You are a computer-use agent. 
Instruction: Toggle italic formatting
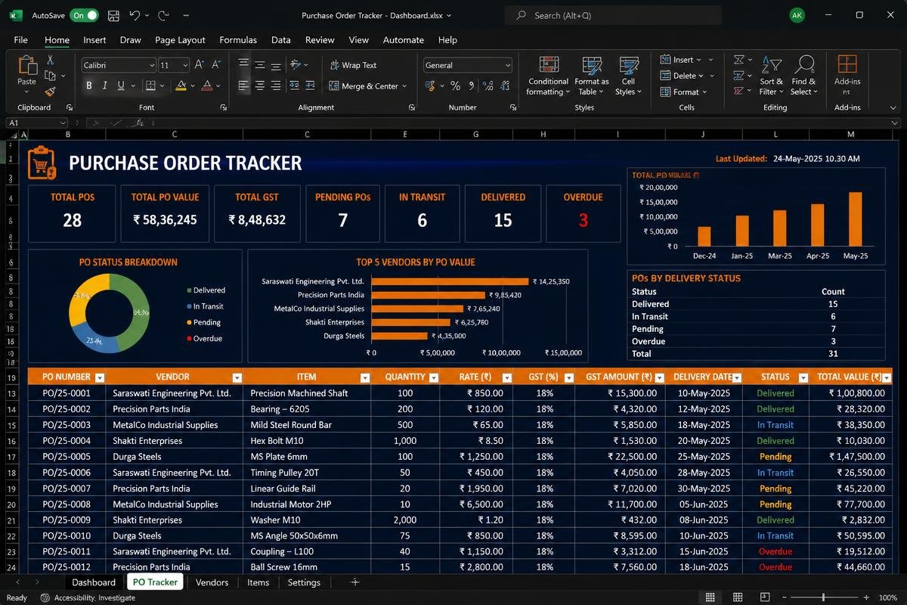click(105, 86)
